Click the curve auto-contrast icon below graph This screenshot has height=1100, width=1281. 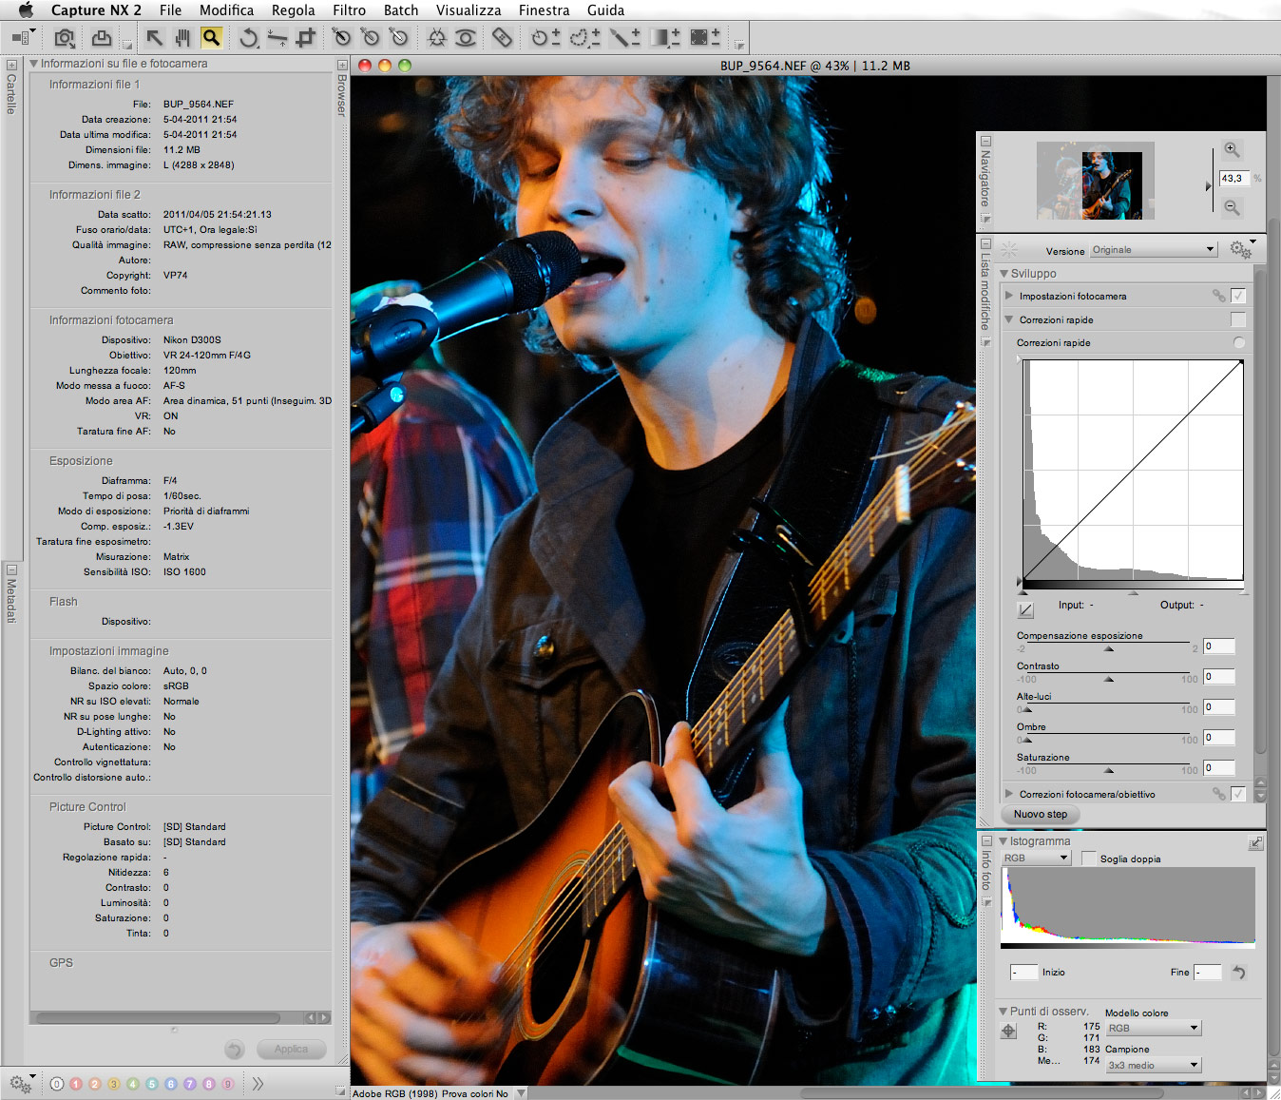[x=1025, y=609]
